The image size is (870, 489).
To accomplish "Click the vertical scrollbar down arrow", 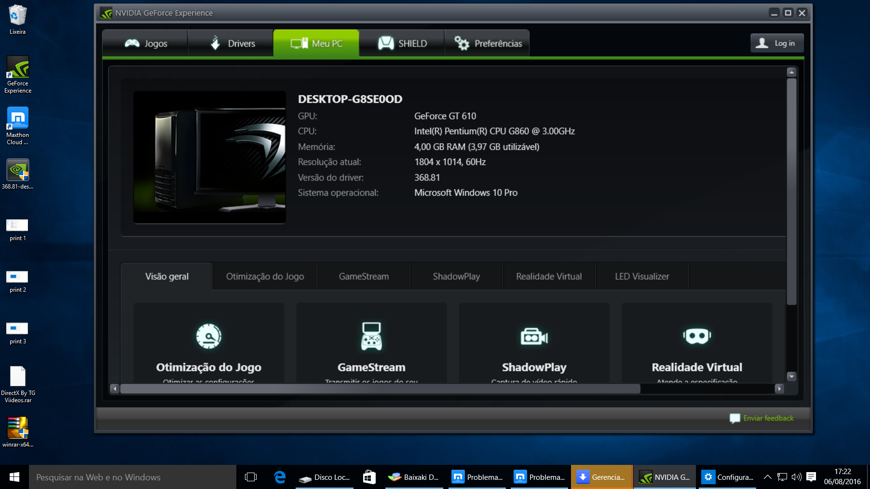I will coord(791,377).
